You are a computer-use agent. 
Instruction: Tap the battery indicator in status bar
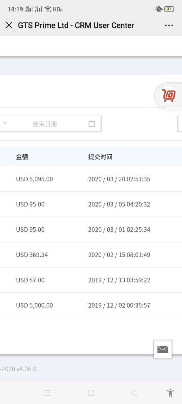169,9
